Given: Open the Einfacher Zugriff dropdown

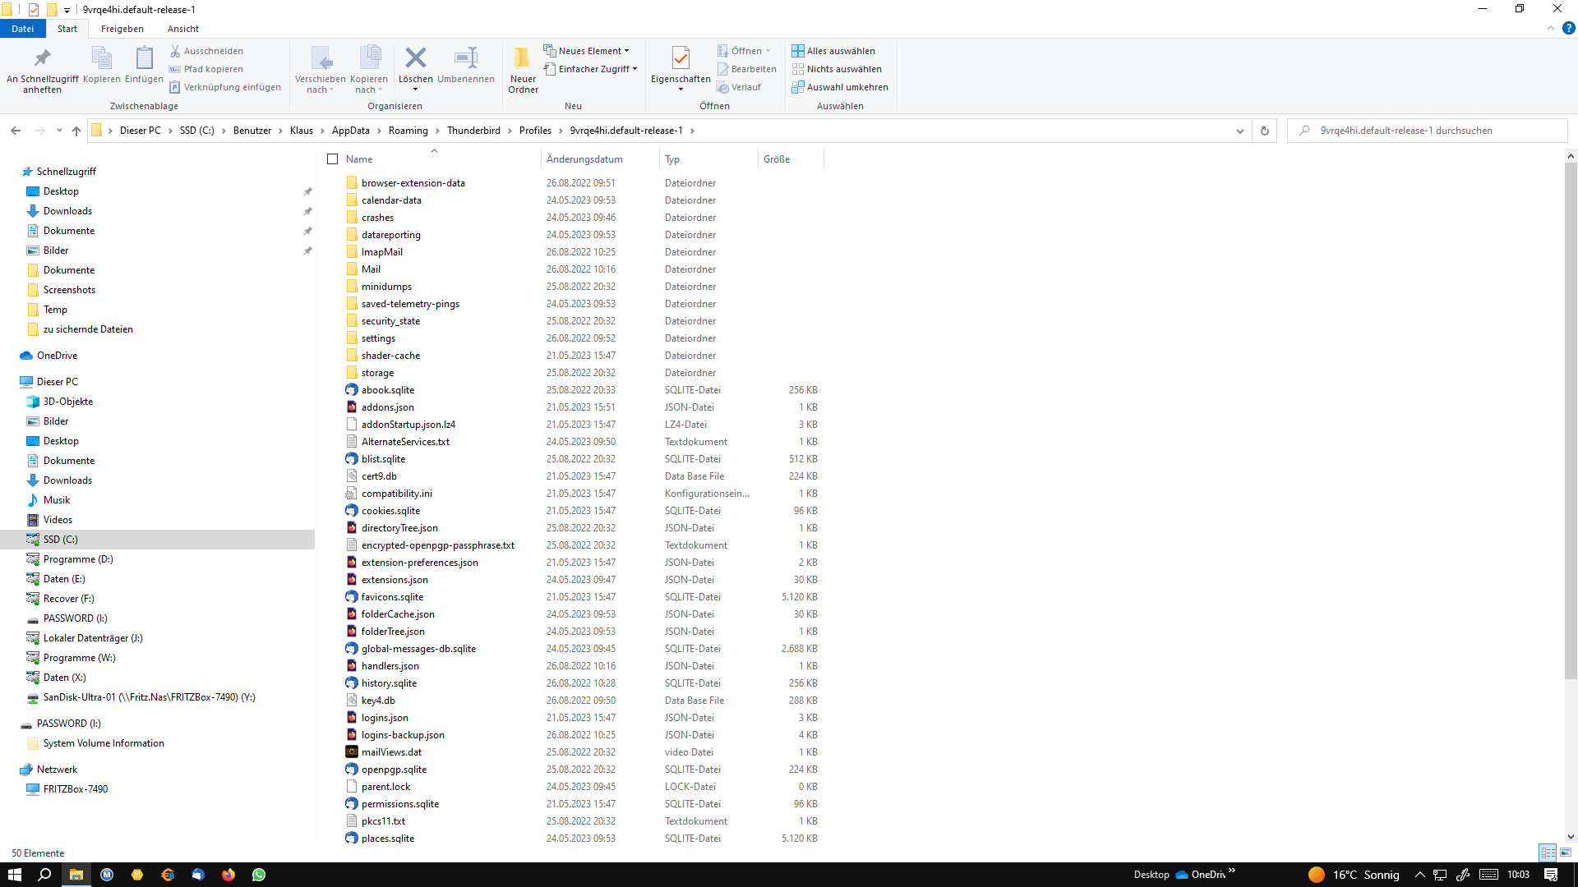Looking at the screenshot, I should [x=592, y=69].
